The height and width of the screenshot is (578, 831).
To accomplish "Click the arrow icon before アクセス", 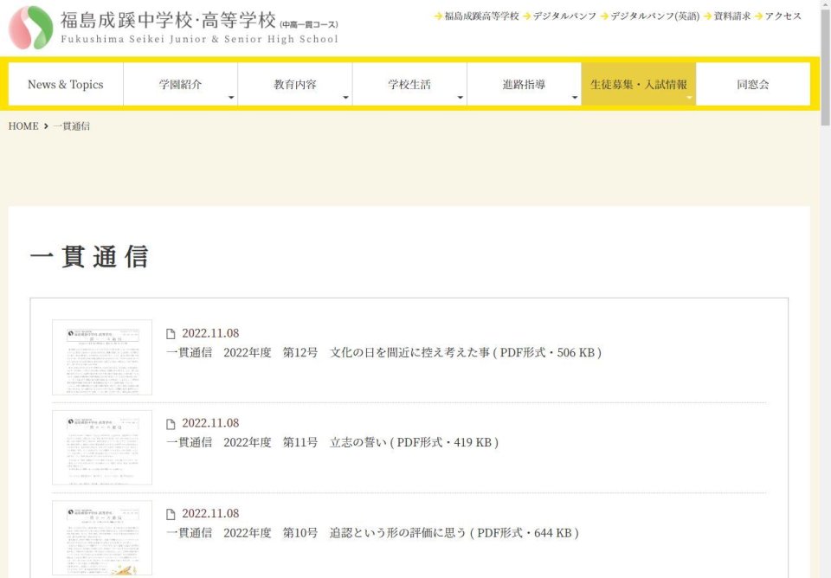I will point(758,16).
